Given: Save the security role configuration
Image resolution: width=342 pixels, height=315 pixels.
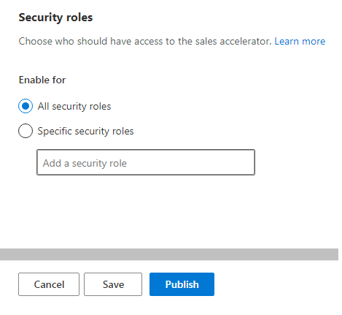Looking at the screenshot, I should [x=113, y=284].
